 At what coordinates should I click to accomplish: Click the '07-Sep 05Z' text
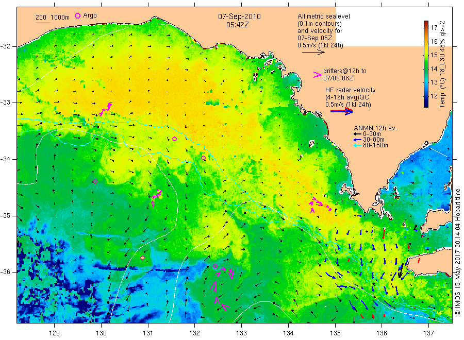click(315, 38)
